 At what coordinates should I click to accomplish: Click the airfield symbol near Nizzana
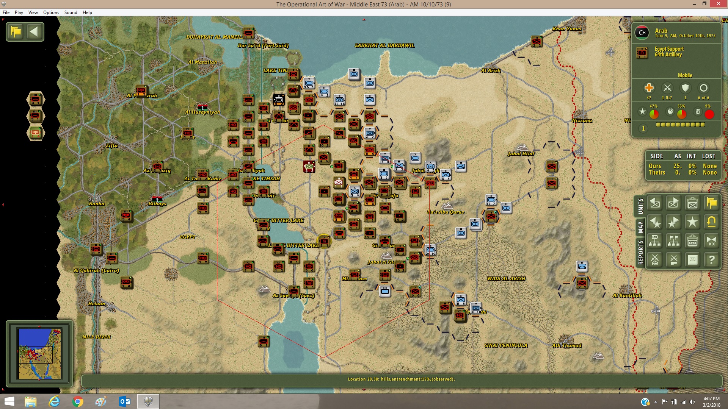tap(580, 152)
